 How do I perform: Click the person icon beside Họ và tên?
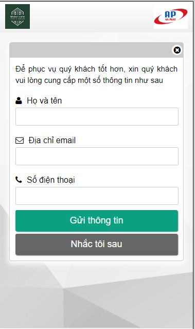[19, 100]
